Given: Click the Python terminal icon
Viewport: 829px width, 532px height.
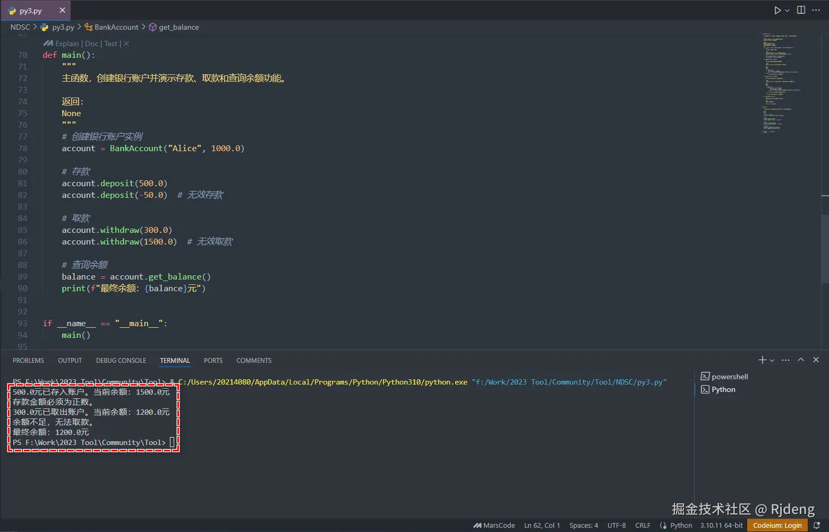Looking at the screenshot, I should [705, 389].
